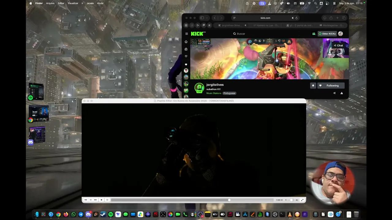Viewport: 392px width, 220px height.
Task: Reload the kick.com page
Action: pos(296,18)
